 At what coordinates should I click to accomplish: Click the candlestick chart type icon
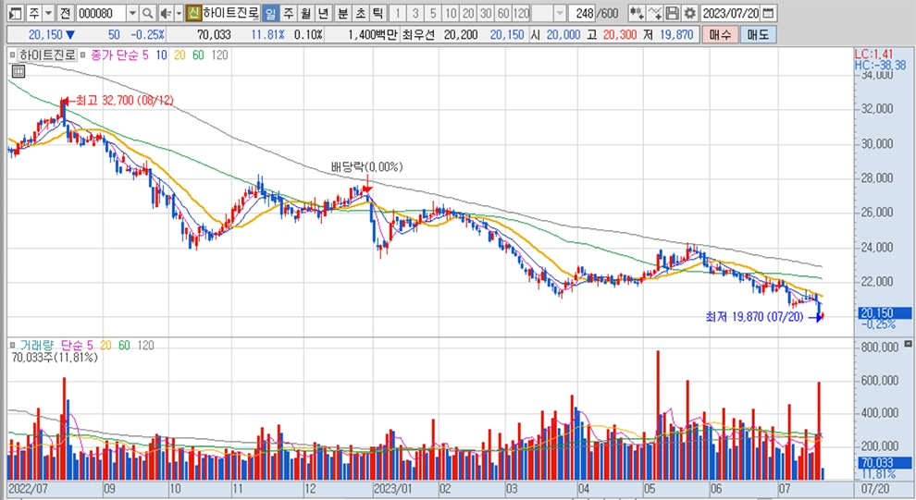coord(637,13)
